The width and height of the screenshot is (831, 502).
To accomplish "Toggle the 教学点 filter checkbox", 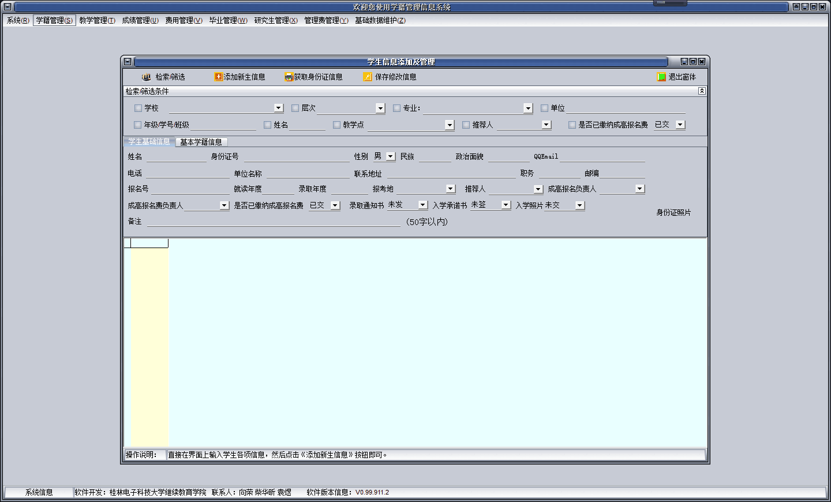I will (x=336, y=125).
